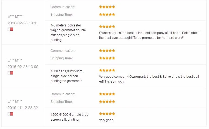This screenshot has height=129, width=209.
Task: Click Shipping Time stars in the 13:05 review
Action: coord(107,58)
